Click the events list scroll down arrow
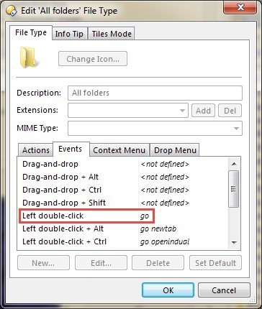262x309 pixels. (234, 243)
